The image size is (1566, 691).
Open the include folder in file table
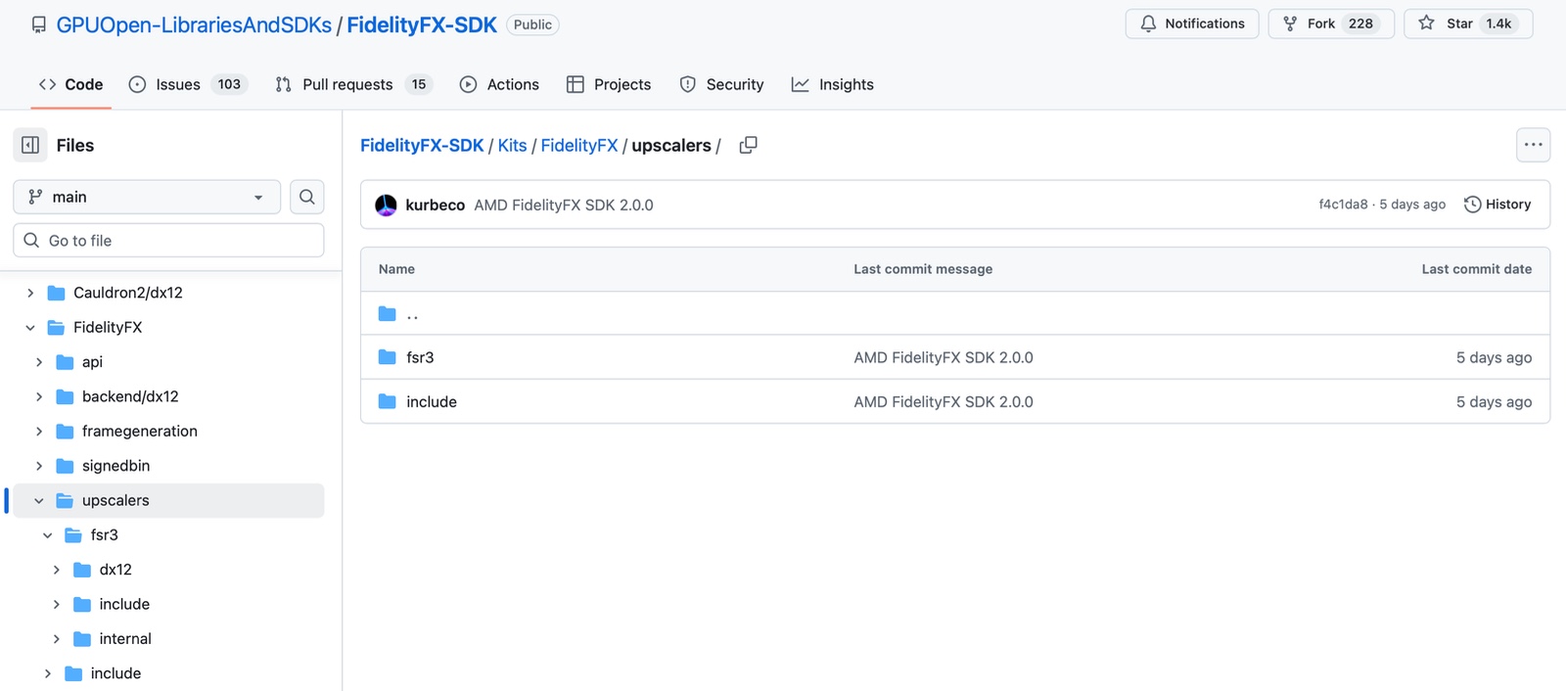coord(432,401)
